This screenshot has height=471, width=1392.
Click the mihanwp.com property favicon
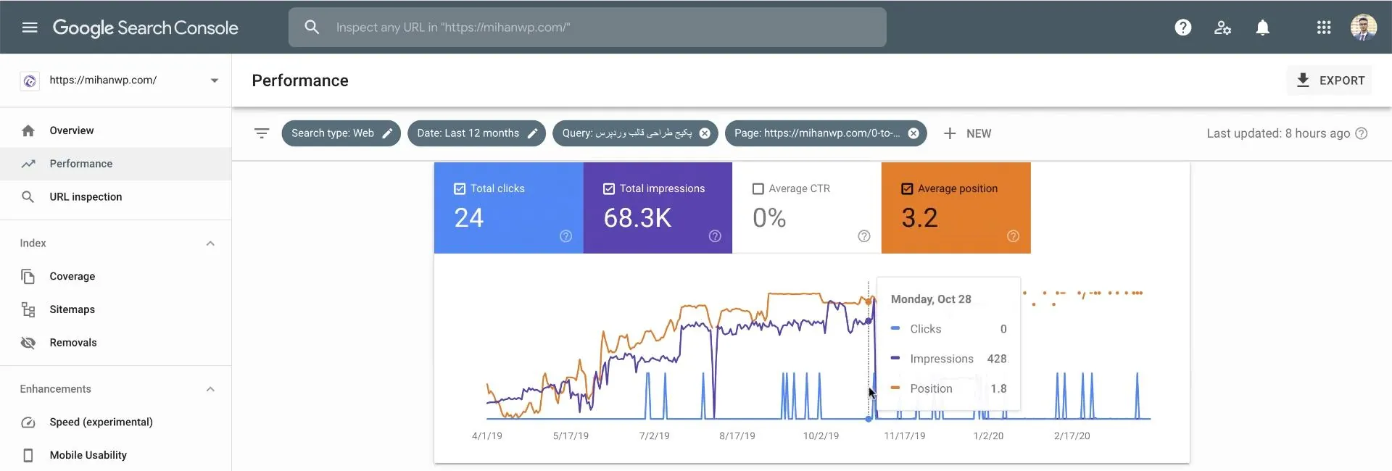[30, 81]
